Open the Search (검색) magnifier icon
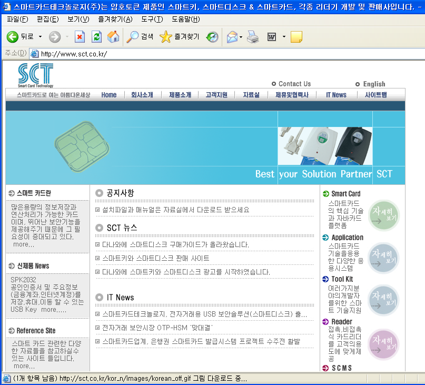The image size is (425, 385). point(132,37)
